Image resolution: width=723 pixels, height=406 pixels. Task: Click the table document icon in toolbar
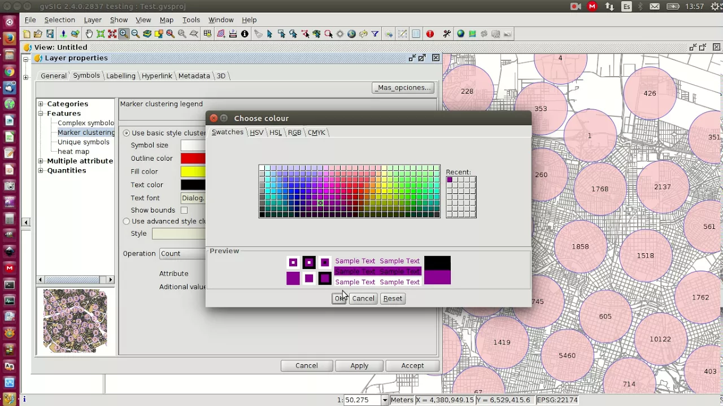click(416, 34)
